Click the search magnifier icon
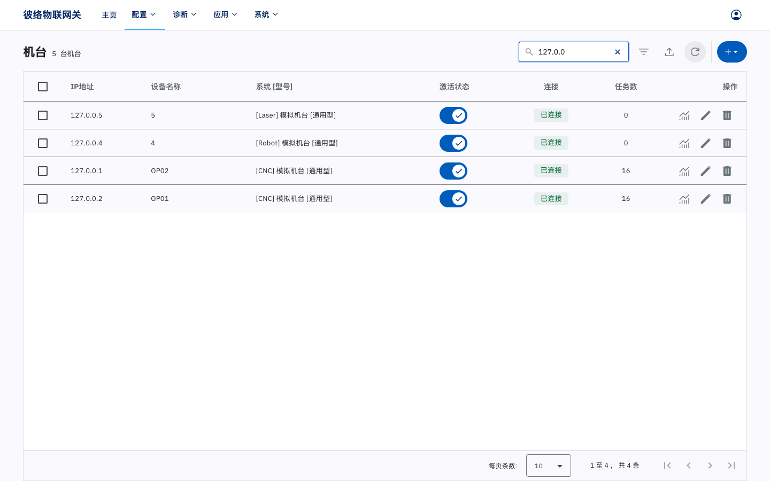770x481 pixels. 529,52
